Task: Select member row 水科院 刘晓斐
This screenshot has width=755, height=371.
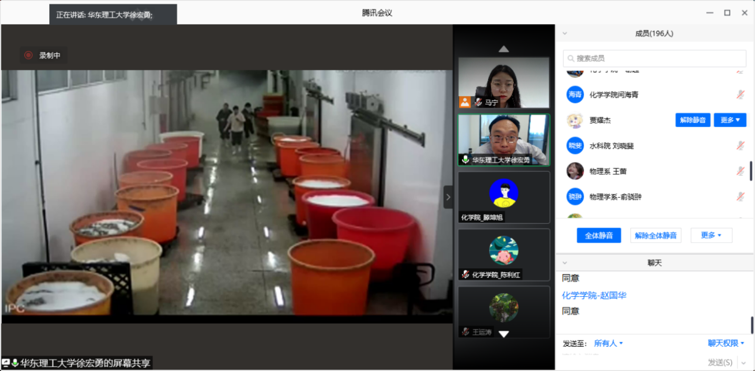Action: point(654,145)
